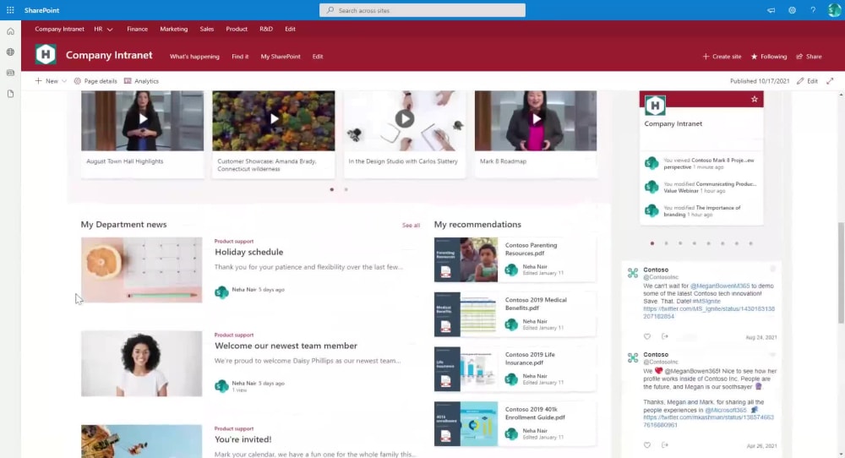Open R&D in hub navigation
845x458 pixels.
click(266, 29)
